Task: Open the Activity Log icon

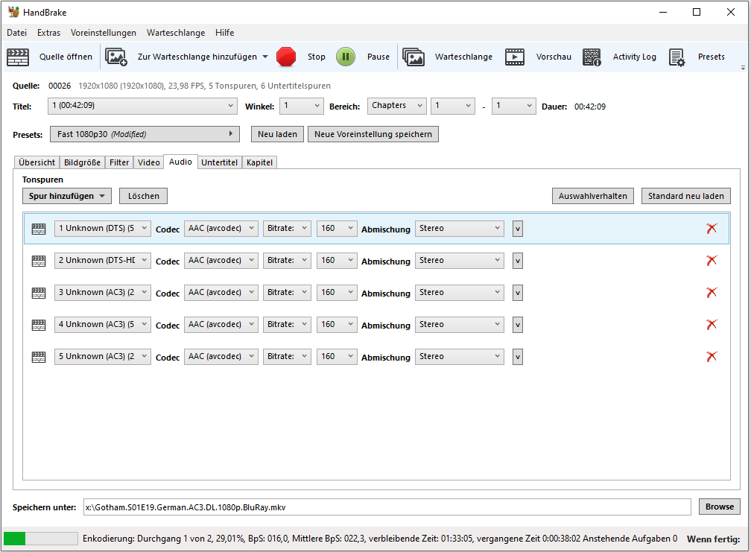Action: pos(592,57)
